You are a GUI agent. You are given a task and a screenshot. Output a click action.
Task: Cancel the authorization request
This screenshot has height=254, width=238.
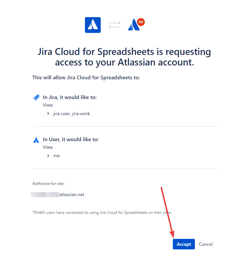pos(205,244)
